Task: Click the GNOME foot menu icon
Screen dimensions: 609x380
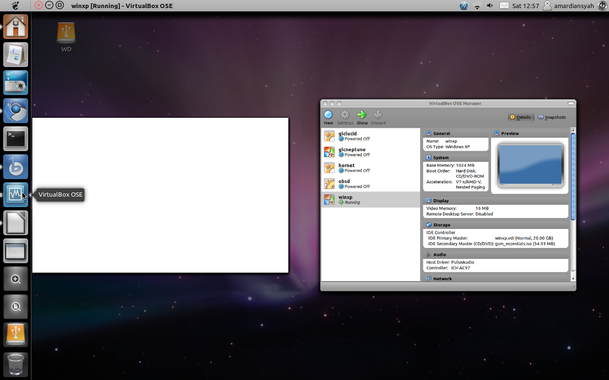Action: [x=16, y=6]
